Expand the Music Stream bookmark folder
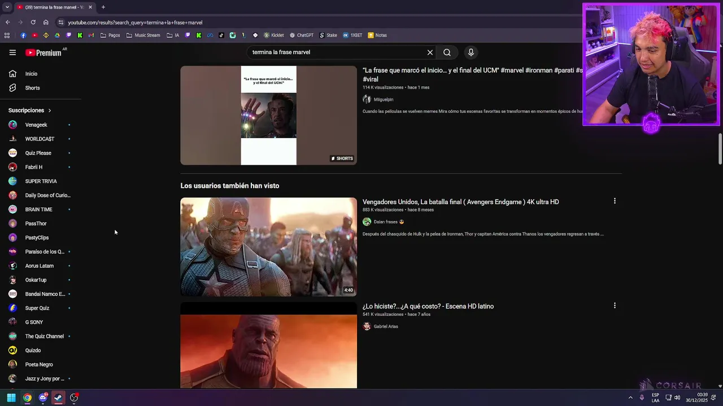723x406 pixels. pyautogui.click(x=143, y=35)
